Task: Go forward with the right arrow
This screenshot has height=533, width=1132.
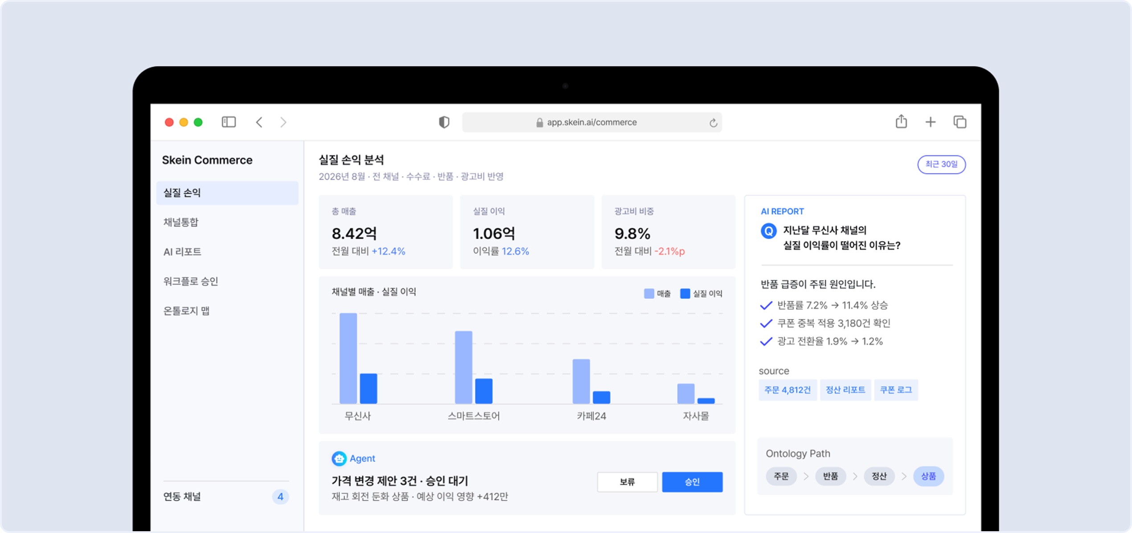Action: [283, 122]
